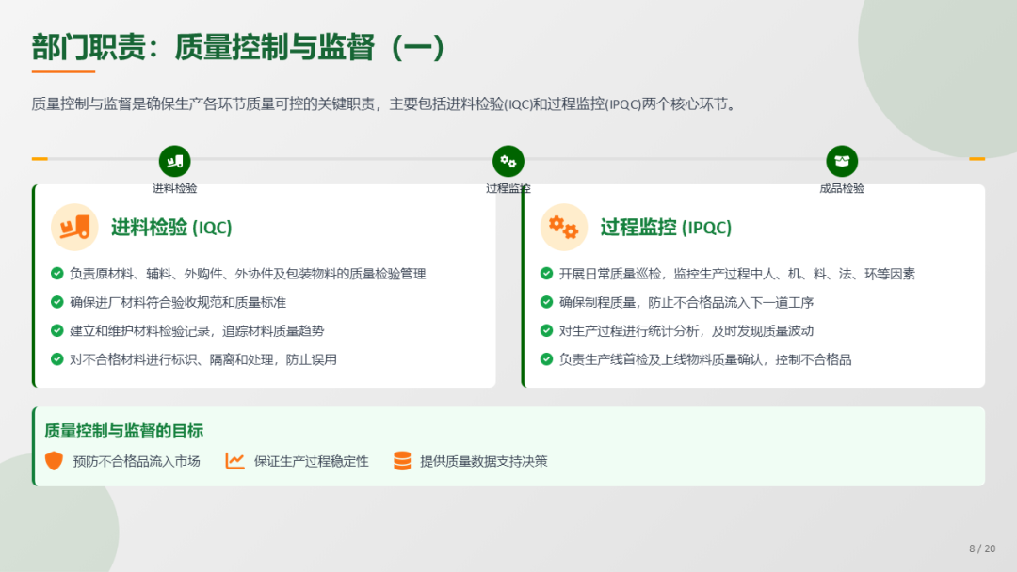
Task: Click the check mark beside 开展日常质量巡检
Action: pos(547,274)
